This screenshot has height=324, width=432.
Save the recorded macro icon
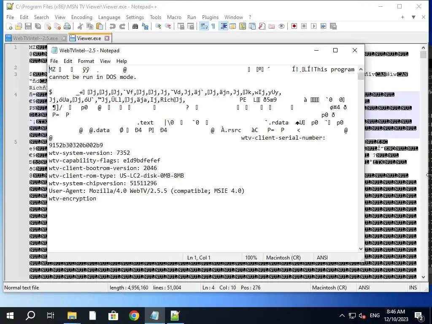333,26
